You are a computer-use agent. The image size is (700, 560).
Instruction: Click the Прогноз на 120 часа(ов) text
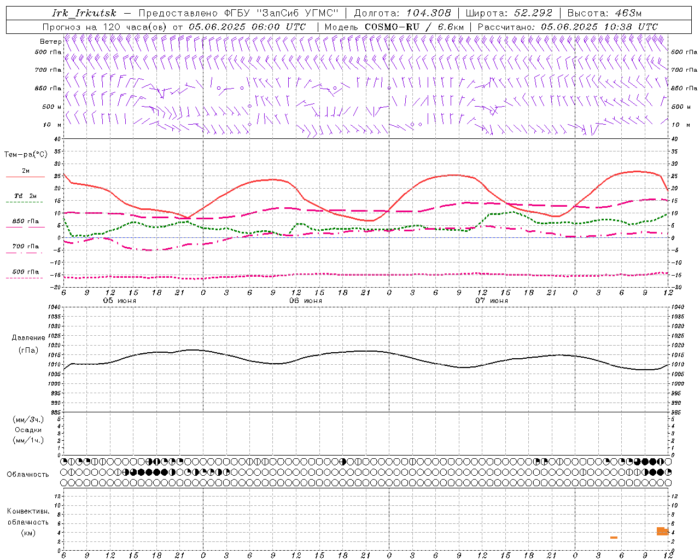[x=105, y=27]
